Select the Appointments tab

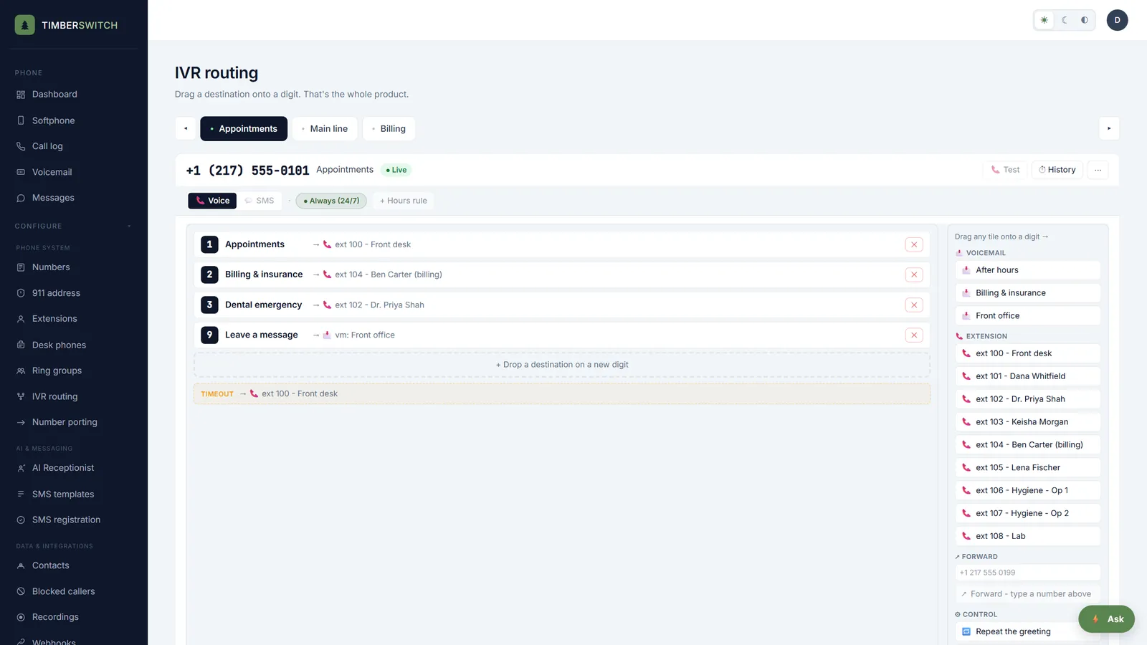[x=244, y=129]
